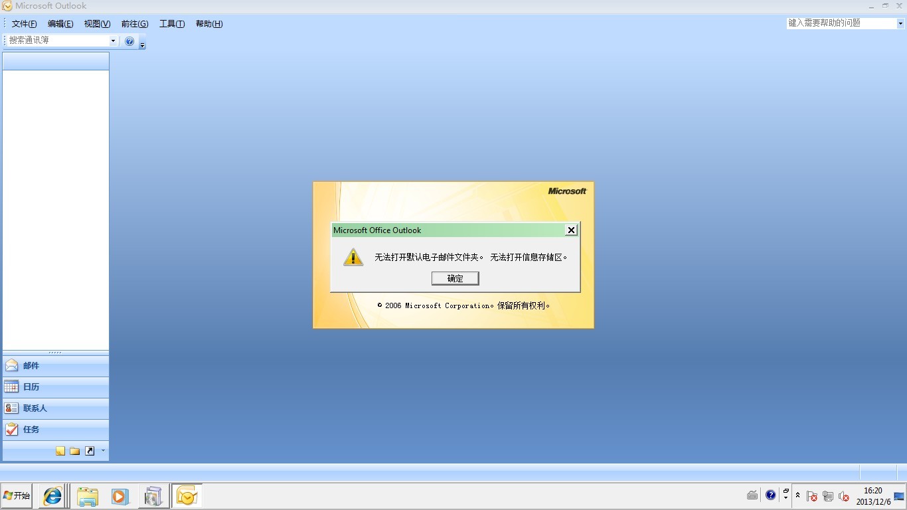Viewport: 907px width, 510px height.
Task: Click the Outlook taskbar icon
Action: click(x=187, y=496)
